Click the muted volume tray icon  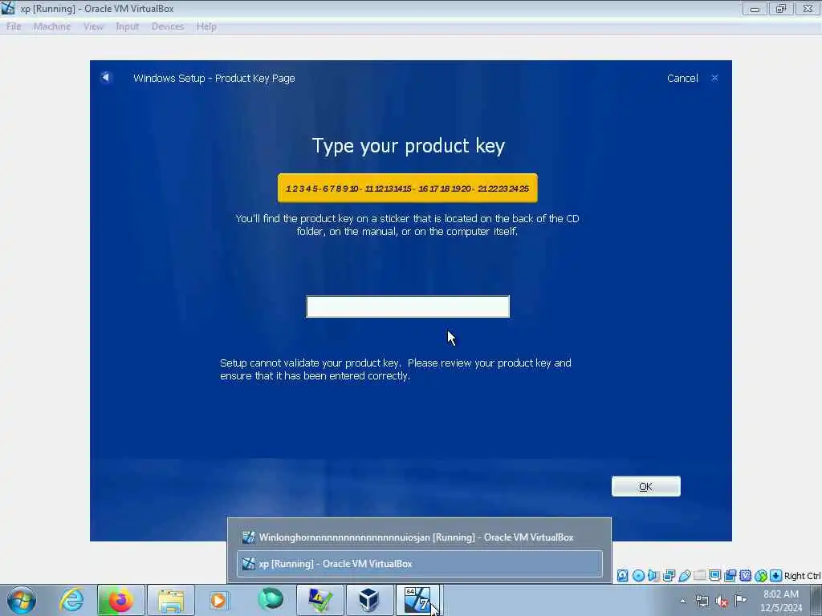(722, 602)
